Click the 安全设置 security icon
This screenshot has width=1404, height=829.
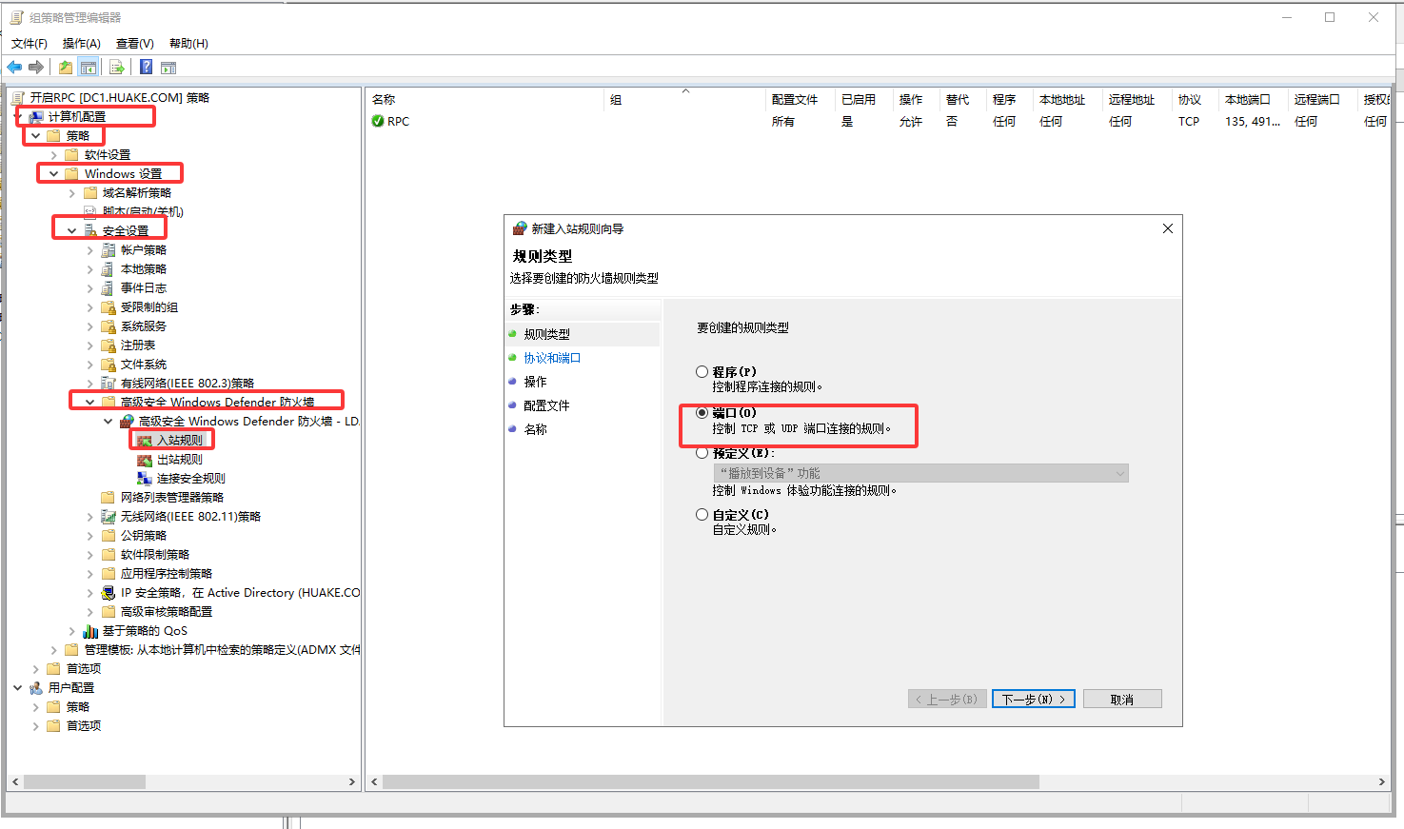point(90,231)
